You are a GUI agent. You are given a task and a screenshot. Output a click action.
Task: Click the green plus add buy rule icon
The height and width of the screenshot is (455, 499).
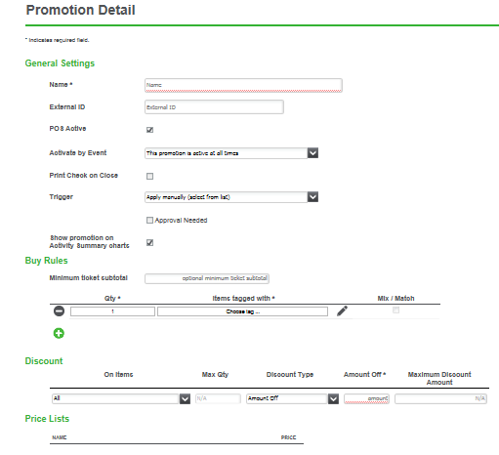tap(59, 333)
